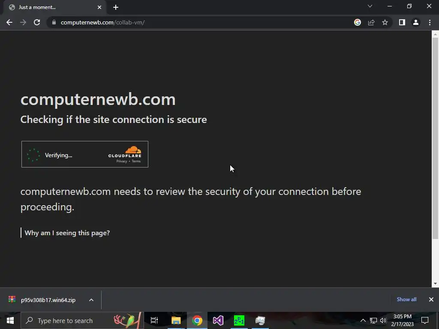
Task: Open the Action Center notifications icon
Action: 425,320
